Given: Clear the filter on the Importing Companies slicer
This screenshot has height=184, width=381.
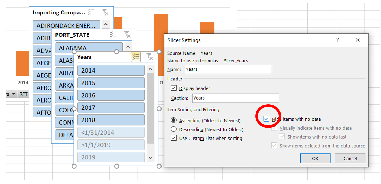Looking at the screenshot, I should click(105, 12).
